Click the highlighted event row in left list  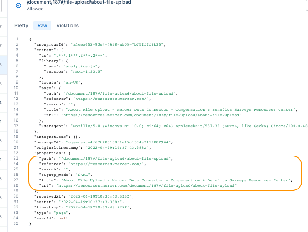pyautogui.click(x=3, y=66)
